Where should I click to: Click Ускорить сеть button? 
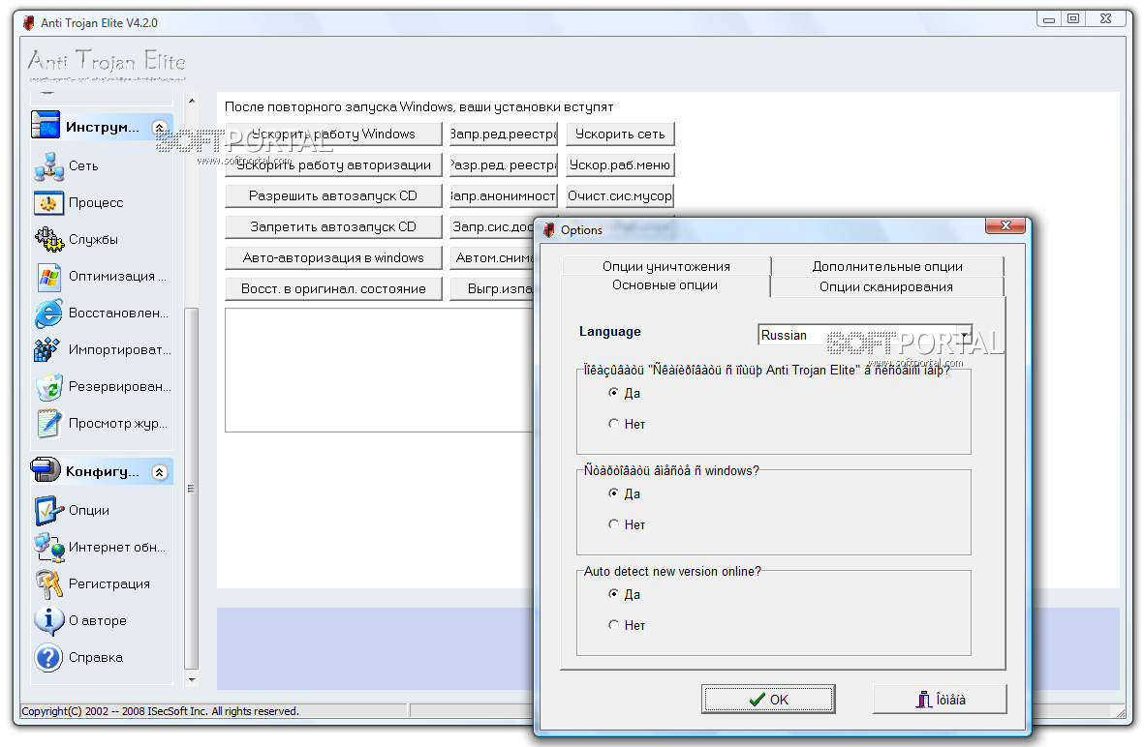tap(620, 134)
